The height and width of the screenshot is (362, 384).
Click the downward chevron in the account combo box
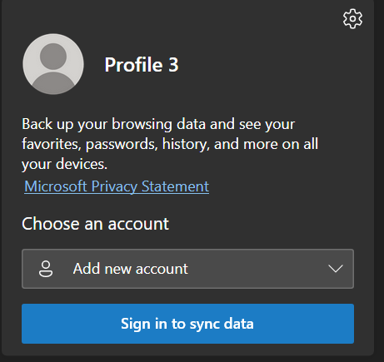click(336, 269)
